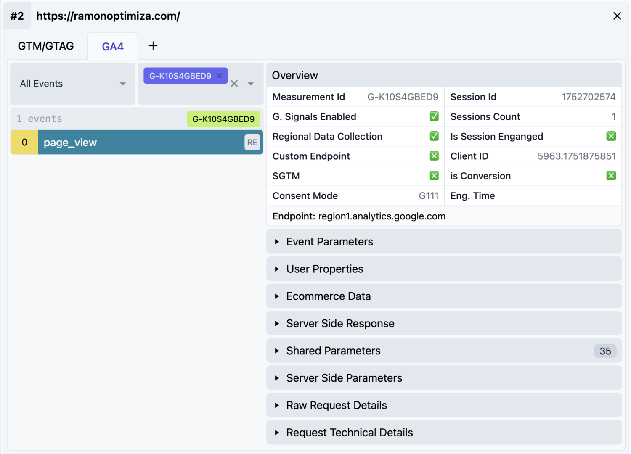Expand the Event Parameters section
Image resolution: width=631 pixels, height=454 pixels.
click(x=444, y=242)
